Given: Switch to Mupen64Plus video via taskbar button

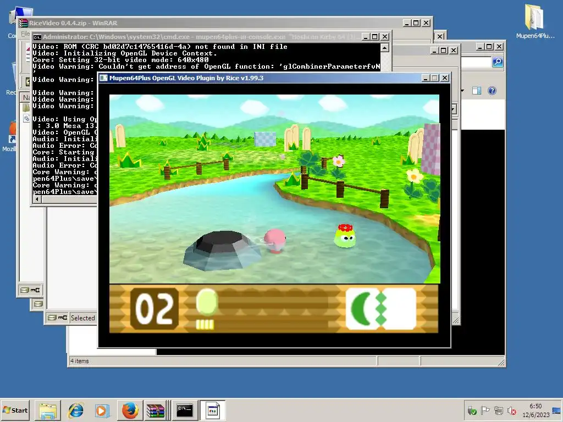Looking at the screenshot, I should (x=212, y=410).
